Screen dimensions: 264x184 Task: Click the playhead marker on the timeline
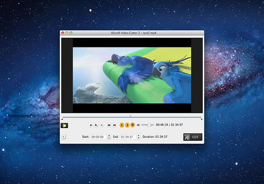click(x=130, y=116)
